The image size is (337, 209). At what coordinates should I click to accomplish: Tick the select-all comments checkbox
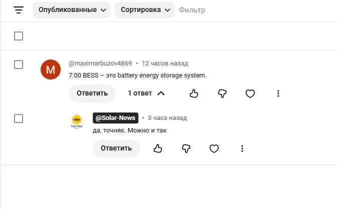pos(19,36)
